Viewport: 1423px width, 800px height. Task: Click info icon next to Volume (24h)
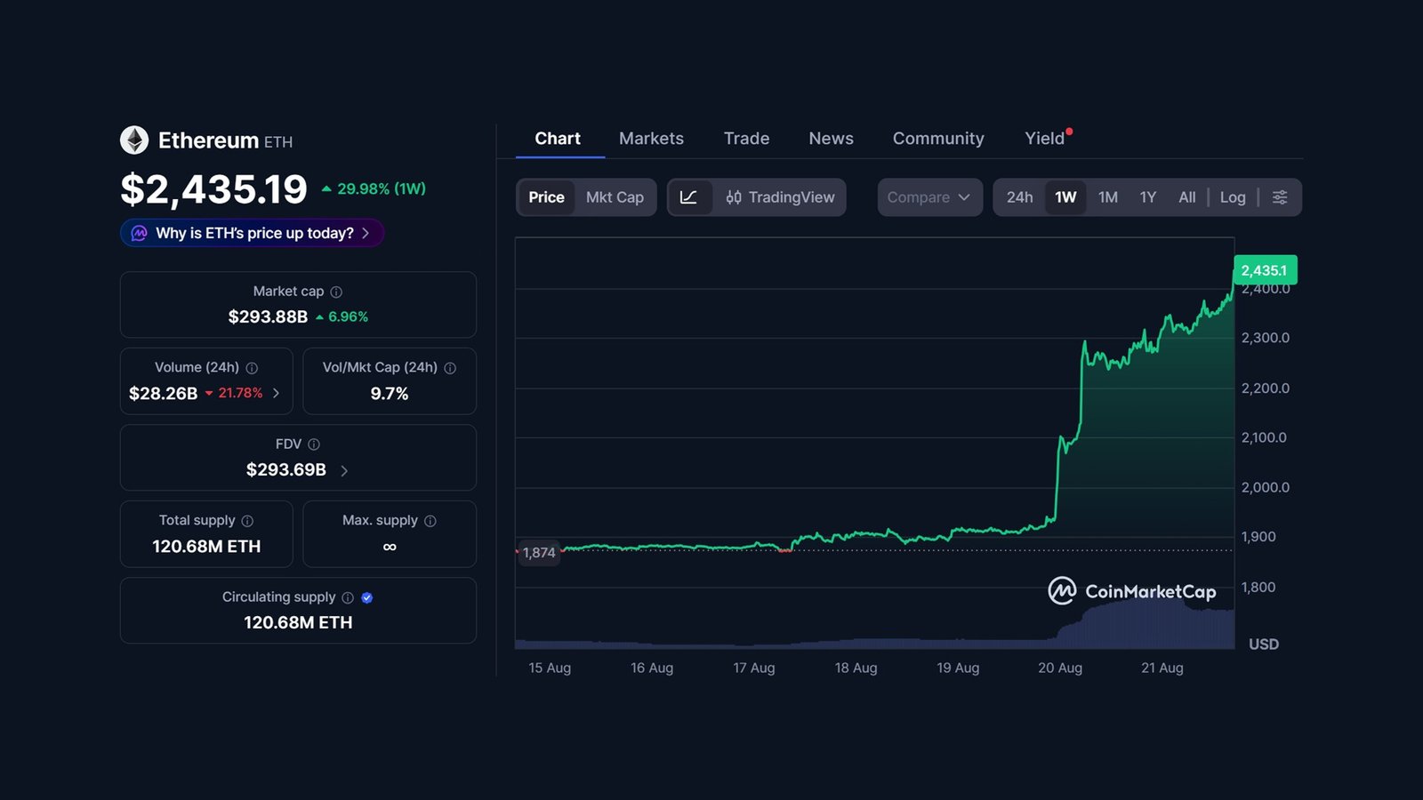click(252, 368)
